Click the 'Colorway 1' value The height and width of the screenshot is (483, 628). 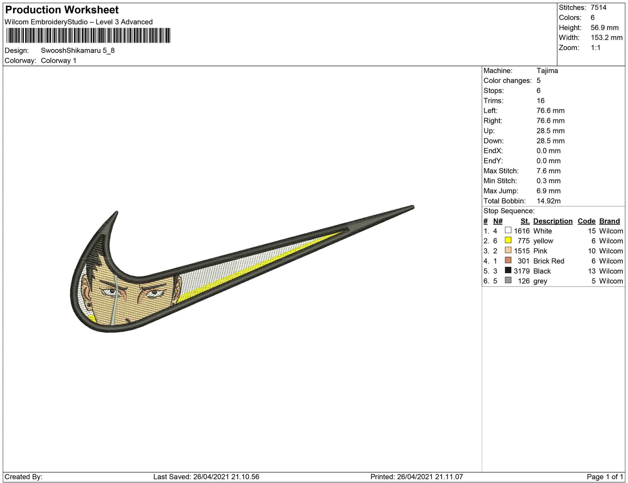59,61
